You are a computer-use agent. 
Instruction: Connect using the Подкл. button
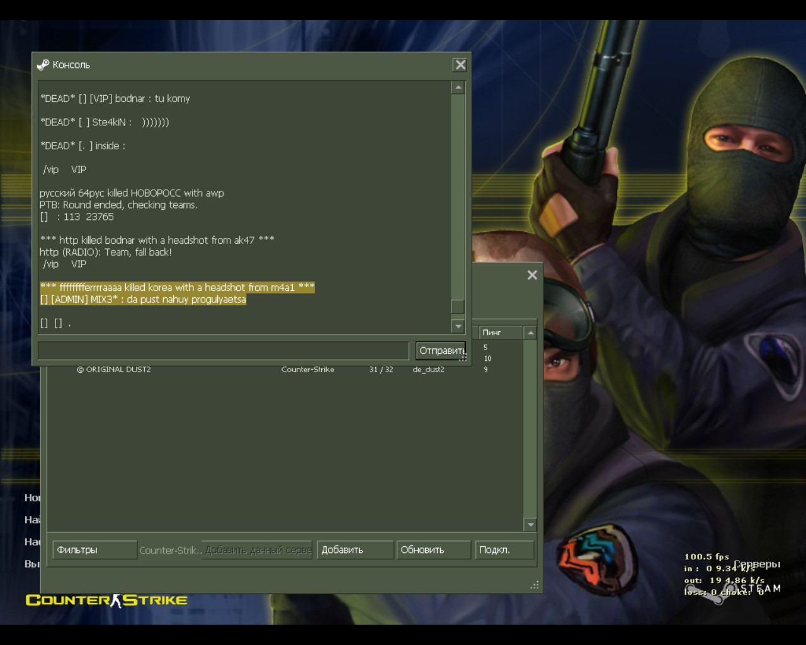pyautogui.click(x=504, y=550)
